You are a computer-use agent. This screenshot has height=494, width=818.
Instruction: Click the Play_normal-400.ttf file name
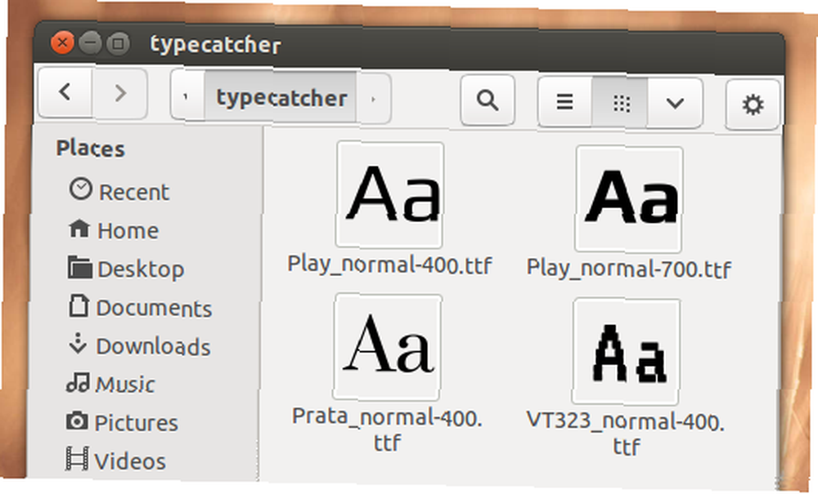tap(389, 265)
